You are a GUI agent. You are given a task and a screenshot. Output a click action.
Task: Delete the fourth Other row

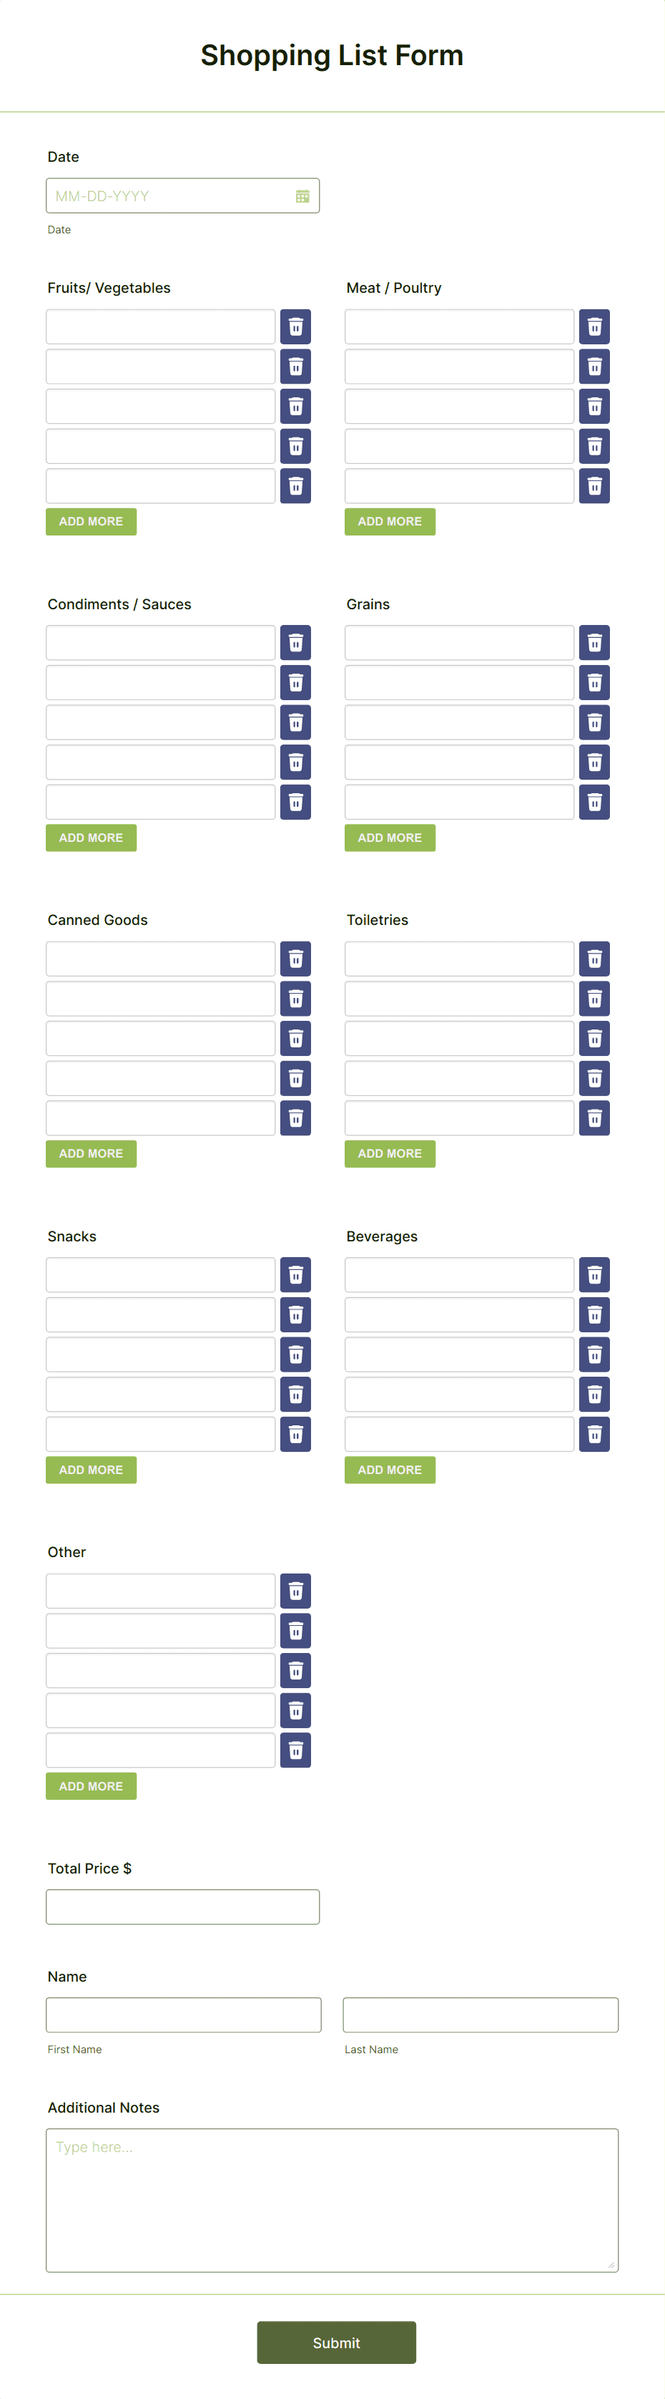point(295,1710)
